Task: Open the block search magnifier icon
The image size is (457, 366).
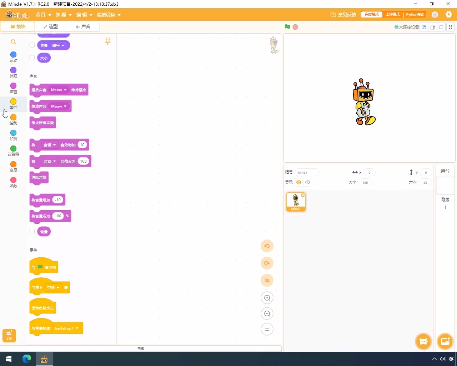Action: 13,42
